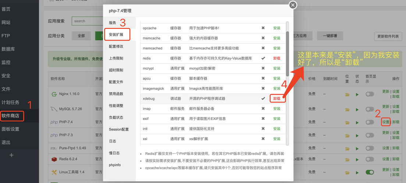Install the memcached extension
This screenshot has width=406, height=183.
point(277,48)
